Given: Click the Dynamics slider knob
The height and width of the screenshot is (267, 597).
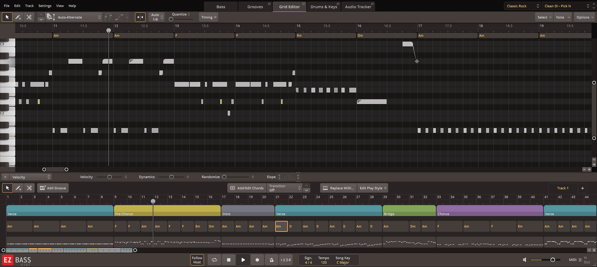Looking at the screenshot, I should click(x=172, y=177).
